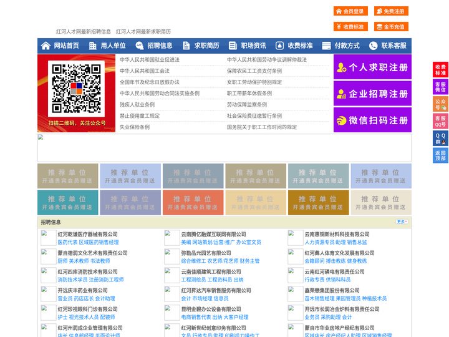Open the 社会保险费征缴暂行条例 link
The image size is (449, 337).
click(254, 116)
